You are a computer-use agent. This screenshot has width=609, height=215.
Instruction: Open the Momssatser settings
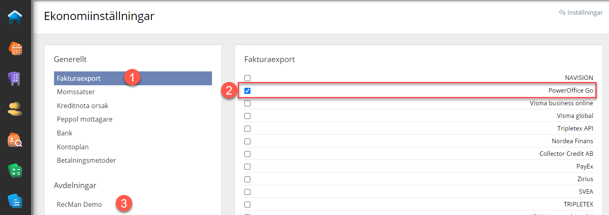[x=76, y=92]
